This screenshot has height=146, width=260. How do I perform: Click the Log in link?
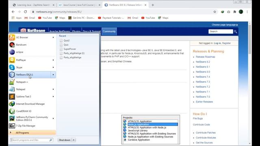[x=217, y=43]
